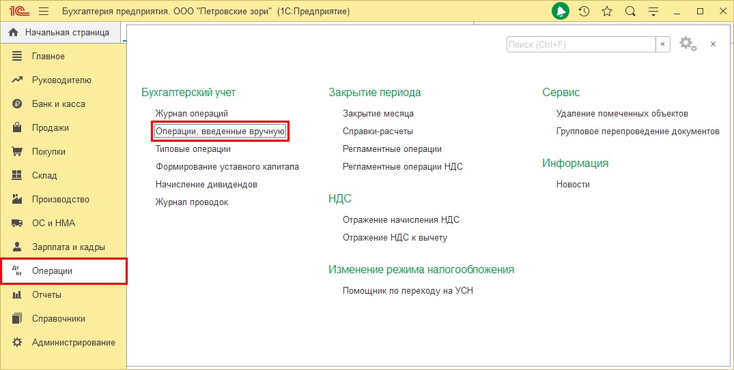Open the history clock icon
This screenshot has height=370, width=734.
click(x=584, y=11)
